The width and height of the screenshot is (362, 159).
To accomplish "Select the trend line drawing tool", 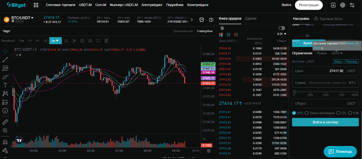I will coord(5,60).
